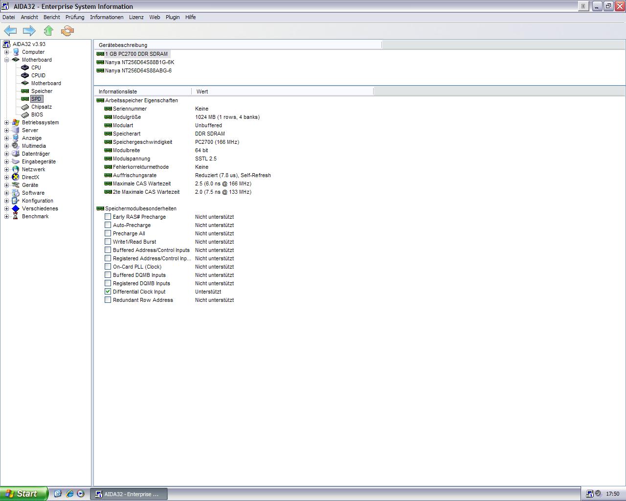Toggle On-Card PLL (Clock) checkbox
The image size is (626, 501).
108,266
